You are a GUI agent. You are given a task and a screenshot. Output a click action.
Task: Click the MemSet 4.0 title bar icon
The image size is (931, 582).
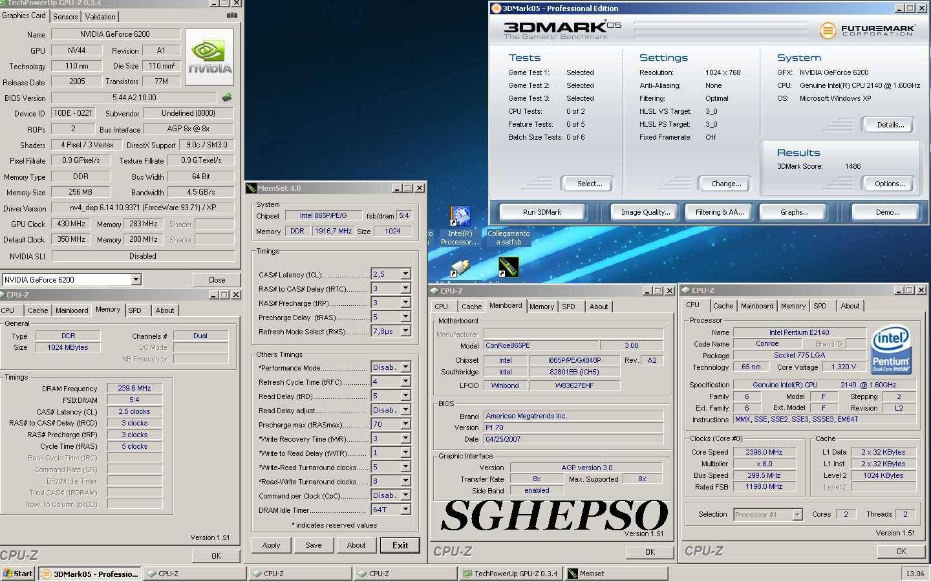251,188
